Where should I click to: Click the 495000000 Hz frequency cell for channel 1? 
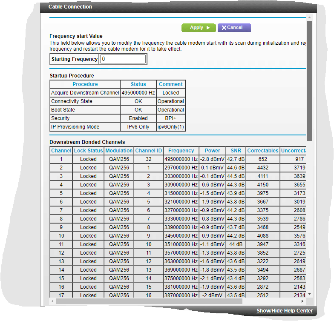[x=181, y=159]
